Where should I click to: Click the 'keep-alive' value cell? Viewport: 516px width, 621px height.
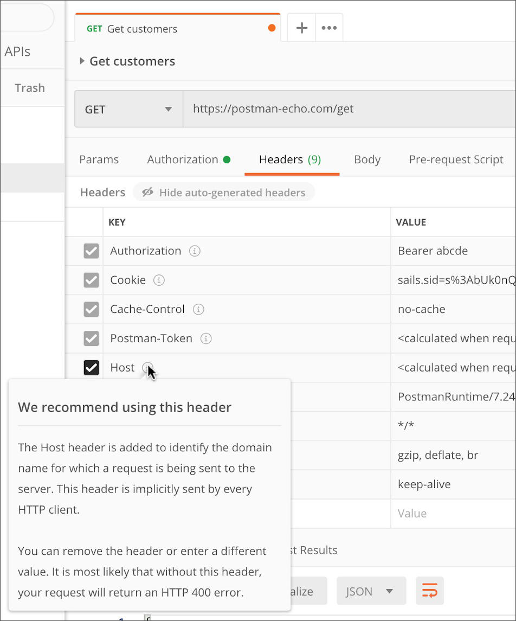tap(454, 484)
